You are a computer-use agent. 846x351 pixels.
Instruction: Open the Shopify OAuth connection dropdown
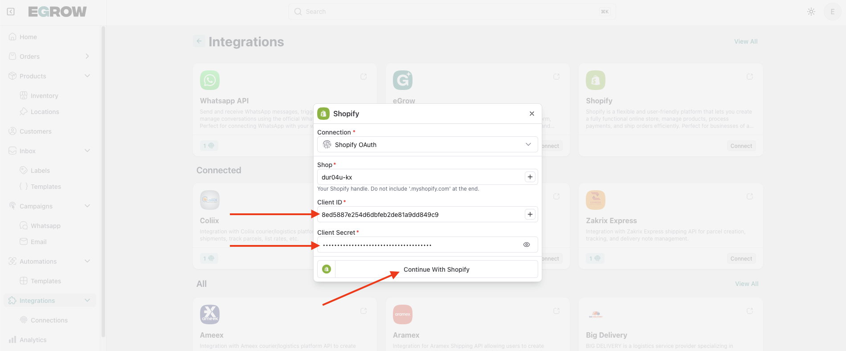(x=428, y=144)
